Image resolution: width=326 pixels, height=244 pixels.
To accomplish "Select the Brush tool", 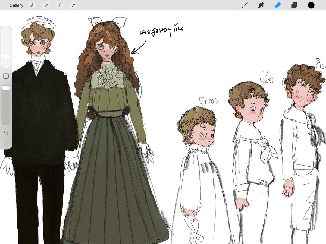I will (x=244, y=5).
